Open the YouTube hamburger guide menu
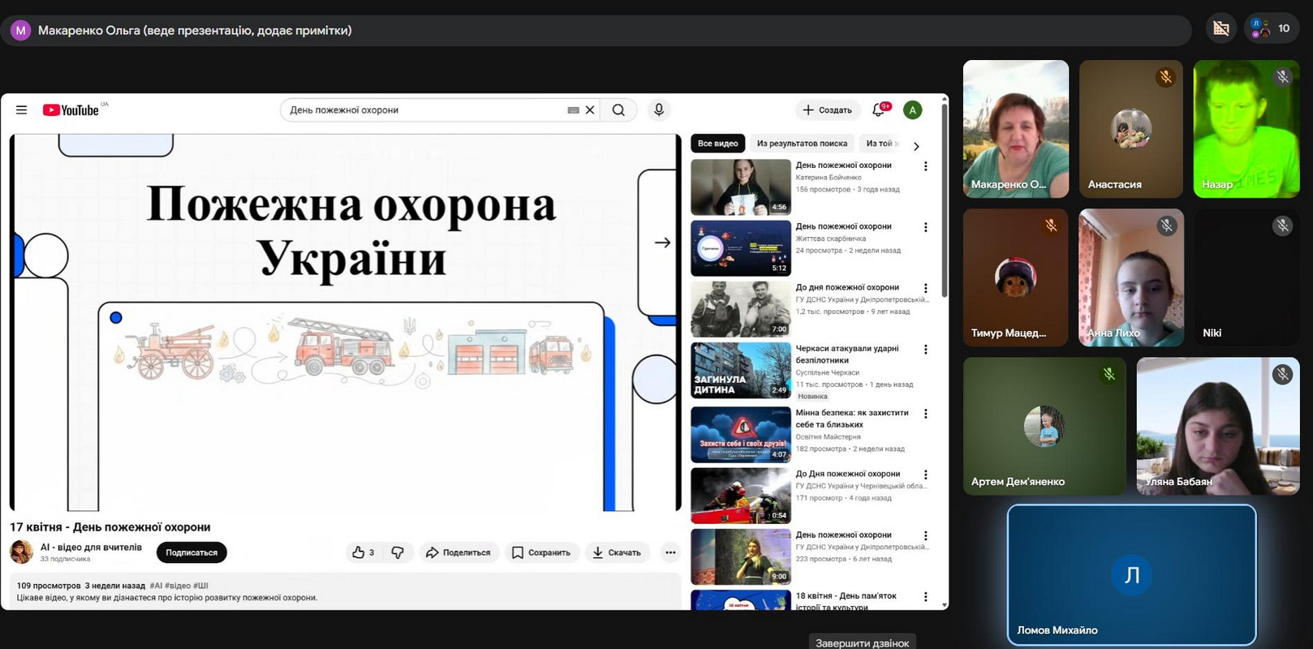 (22, 110)
